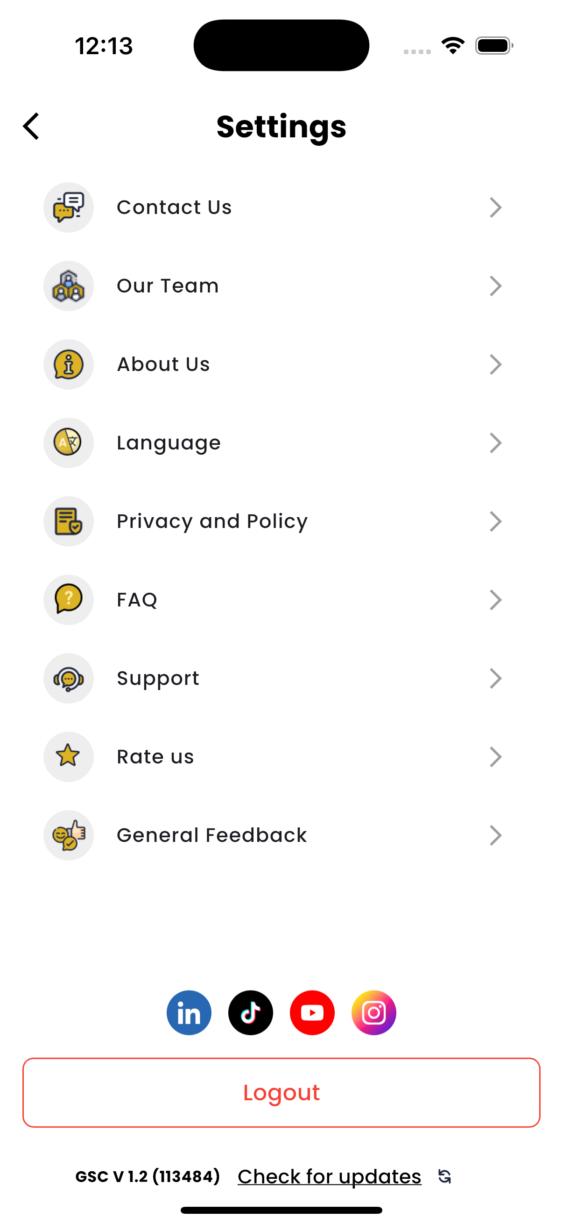Viewport: 563px width, 1225px height.
Task: Click the refresh icon beside Check for updates
Action: click(445, 1176)
